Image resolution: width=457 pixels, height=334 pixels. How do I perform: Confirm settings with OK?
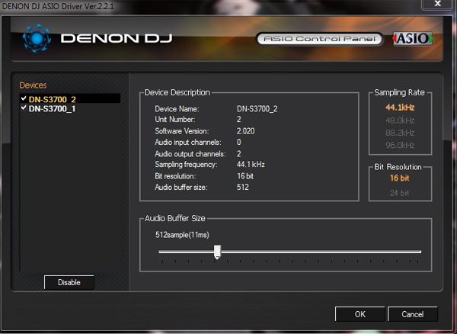click(360, 314)
